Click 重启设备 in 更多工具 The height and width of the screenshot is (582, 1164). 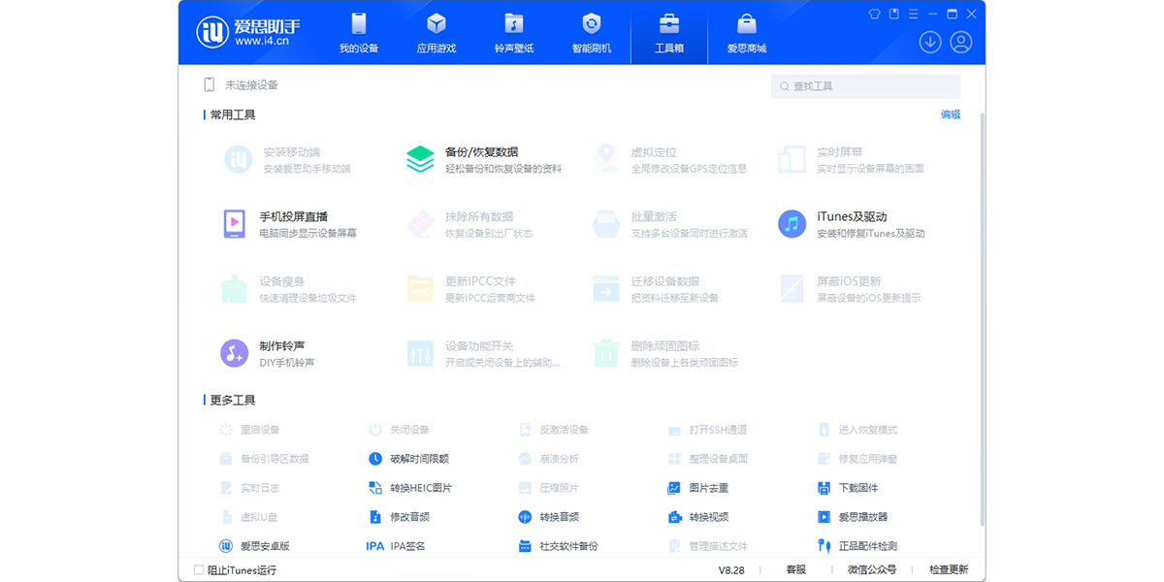coord(249,430)
